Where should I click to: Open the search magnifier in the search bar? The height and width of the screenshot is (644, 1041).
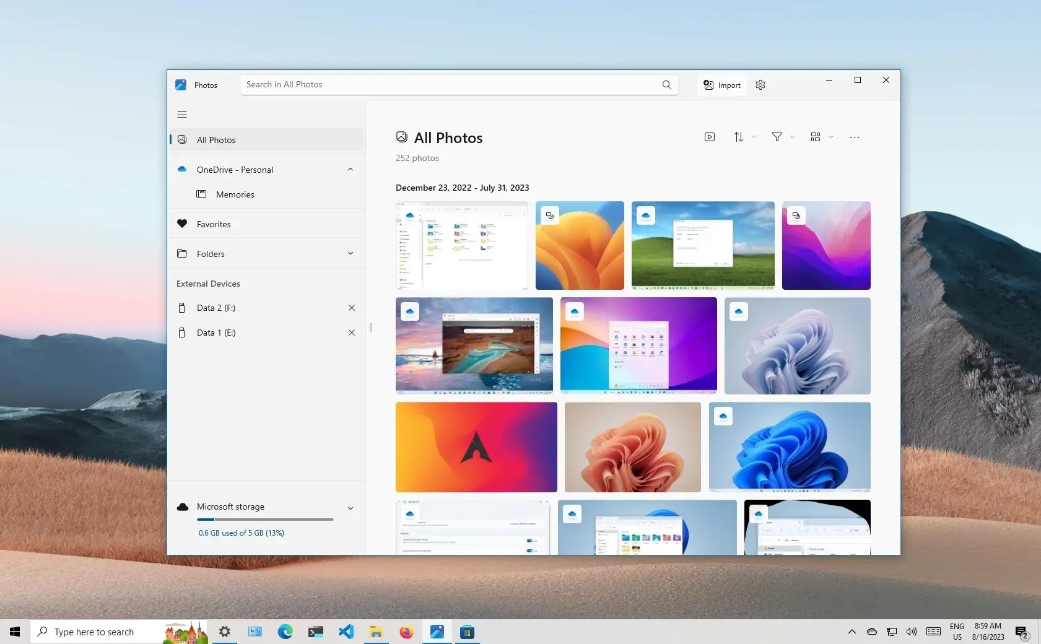[x=665, y=85]
